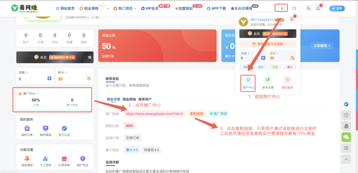Screen dimensions: 358x173
Task: Click the 粉丝 count stat
Action: pos(84,38)
